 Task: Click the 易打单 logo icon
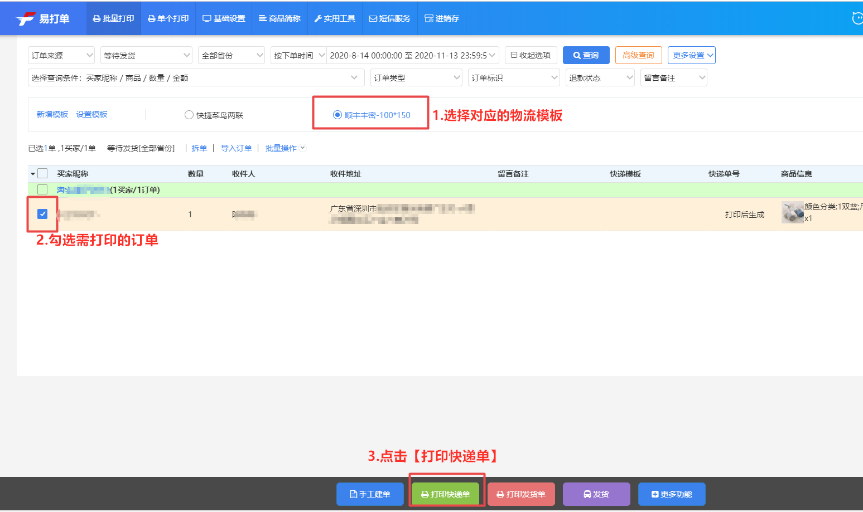click(26, 19)
